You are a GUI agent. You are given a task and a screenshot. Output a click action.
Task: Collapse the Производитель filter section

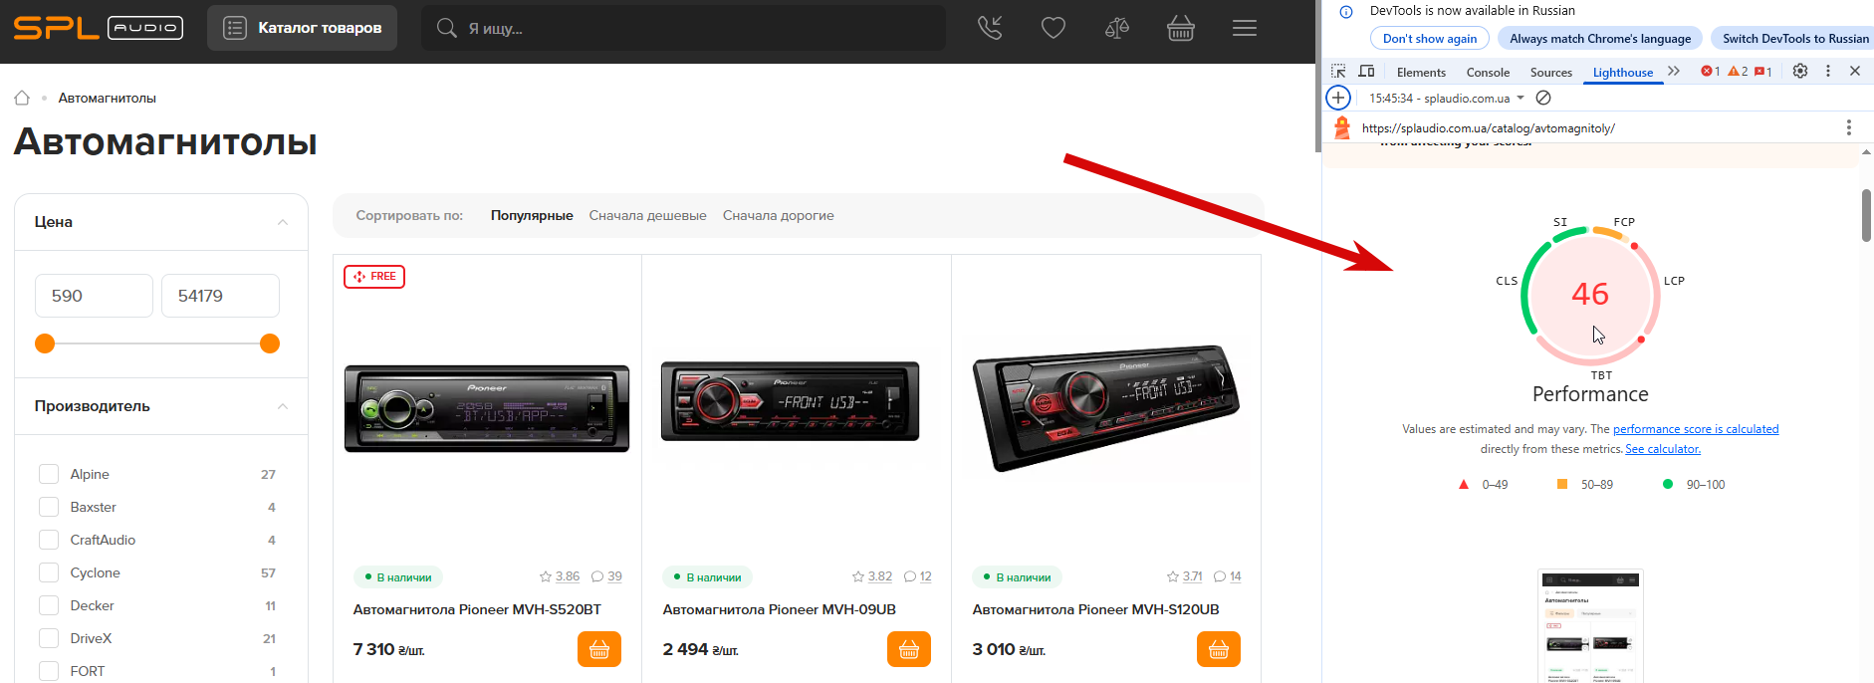pos(283,406)
